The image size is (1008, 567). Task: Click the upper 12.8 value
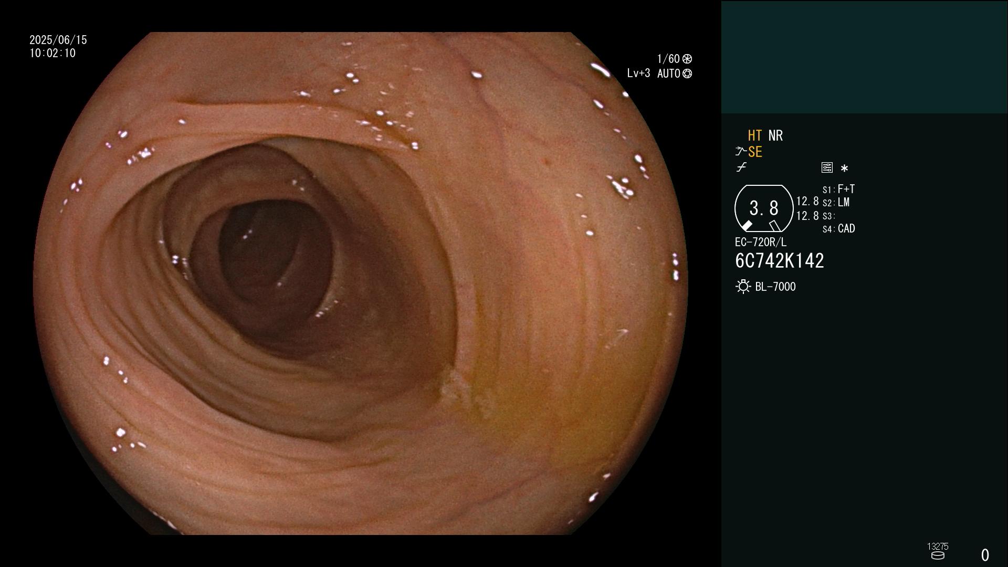pyautogui.click(x=807, y=202)
